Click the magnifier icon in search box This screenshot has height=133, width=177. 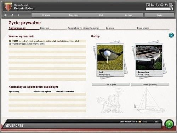click(171, 9)
